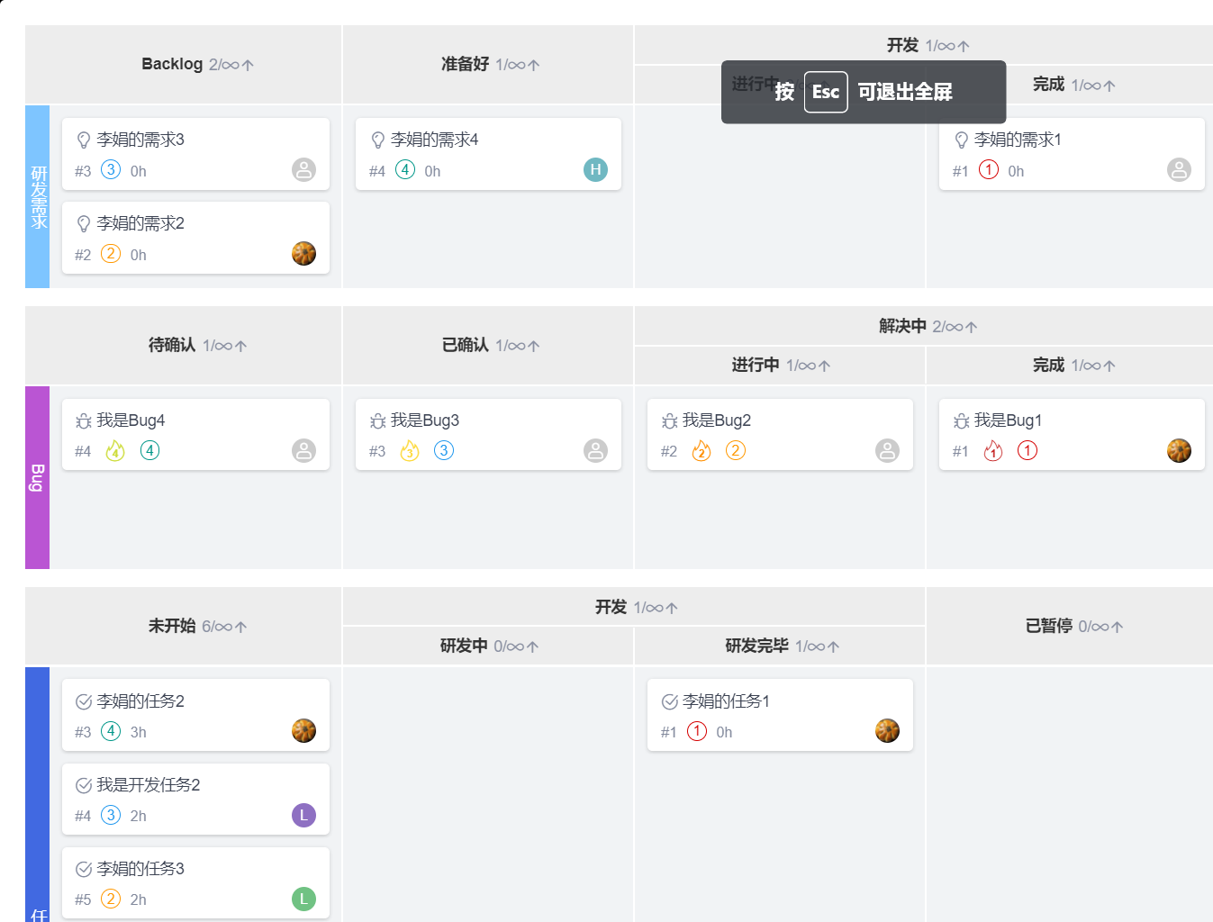Click priority 1 badge on 李娟的任务1
The image size is (1213, 922).
(x=697, y=732)
